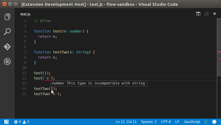This screenshot has width=221, height=125.
Task: Open the Search sidebar view
Action: pos(7,32)
